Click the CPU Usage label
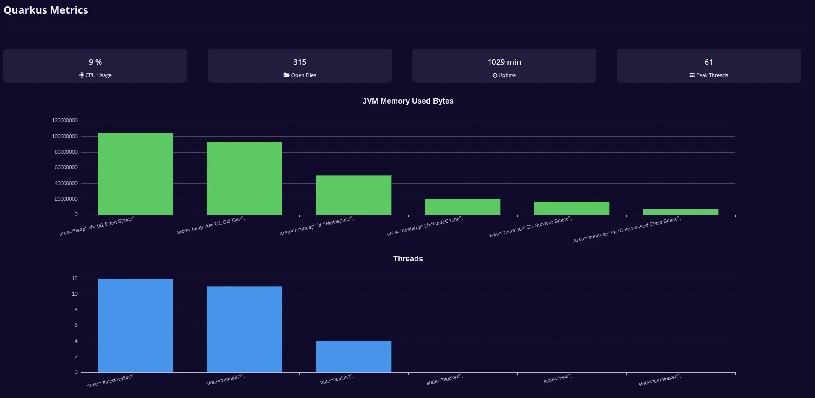 pyautogui.click(x=98, y=75)
